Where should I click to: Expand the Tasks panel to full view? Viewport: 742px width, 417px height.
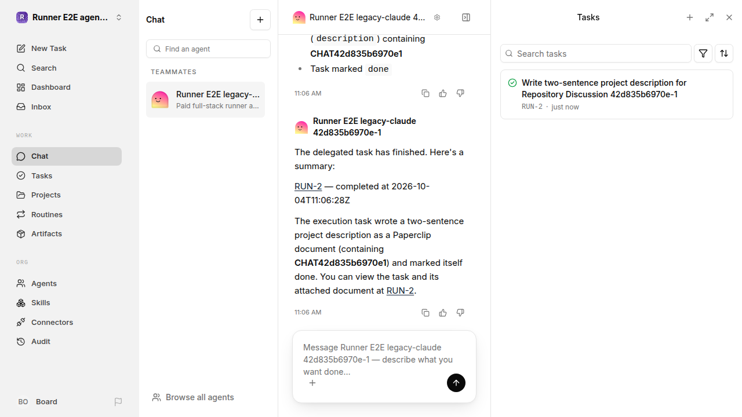point(710,17)
